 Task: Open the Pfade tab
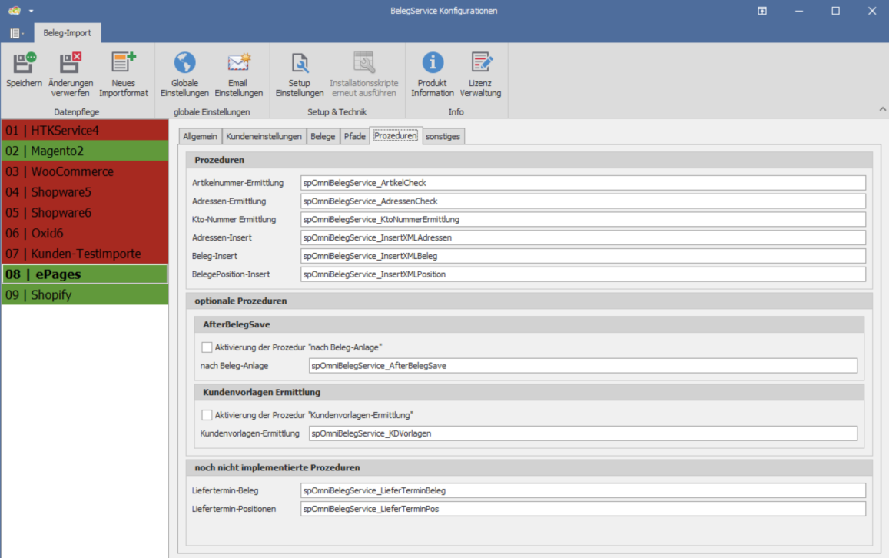pyautogui.click(x=354, y=136)
